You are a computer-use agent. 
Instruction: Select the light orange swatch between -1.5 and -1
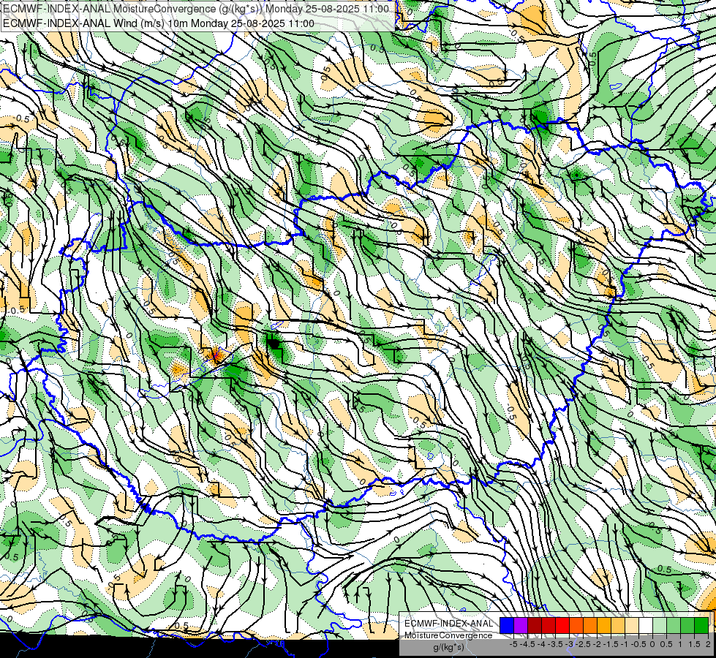click(x=618, y=625)
